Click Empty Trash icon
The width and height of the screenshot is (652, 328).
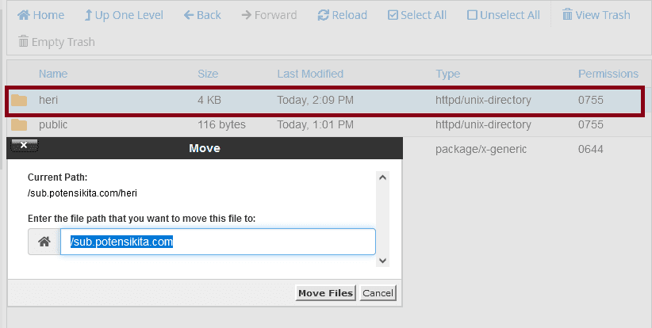(23, 41)
